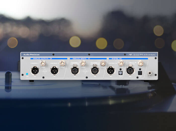
Task: Click the DIGITAL I/O blue label bar
Action: coord(128,58)
